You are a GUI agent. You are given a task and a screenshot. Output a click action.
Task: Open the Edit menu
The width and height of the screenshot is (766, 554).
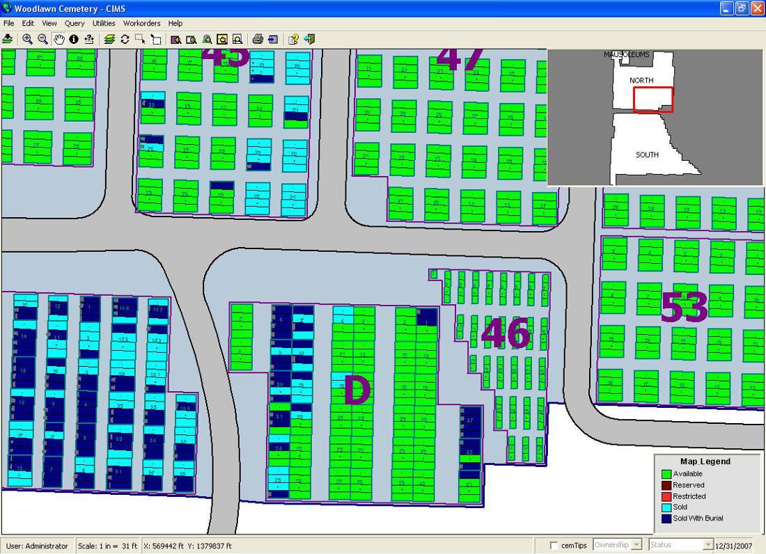[28, 23]
